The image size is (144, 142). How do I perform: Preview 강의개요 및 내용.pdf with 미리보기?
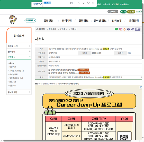(84, 70)
